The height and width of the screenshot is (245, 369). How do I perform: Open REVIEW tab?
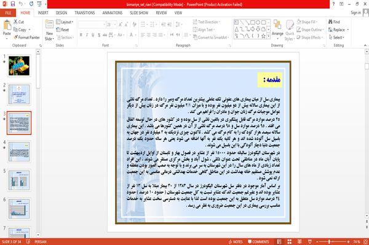tap(161, 13)
